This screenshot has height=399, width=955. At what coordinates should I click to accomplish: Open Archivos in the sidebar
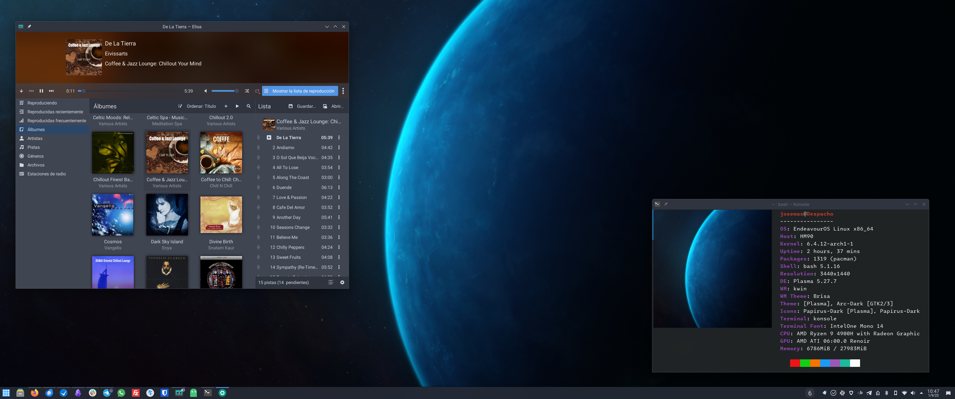click(x=52, y=165)
